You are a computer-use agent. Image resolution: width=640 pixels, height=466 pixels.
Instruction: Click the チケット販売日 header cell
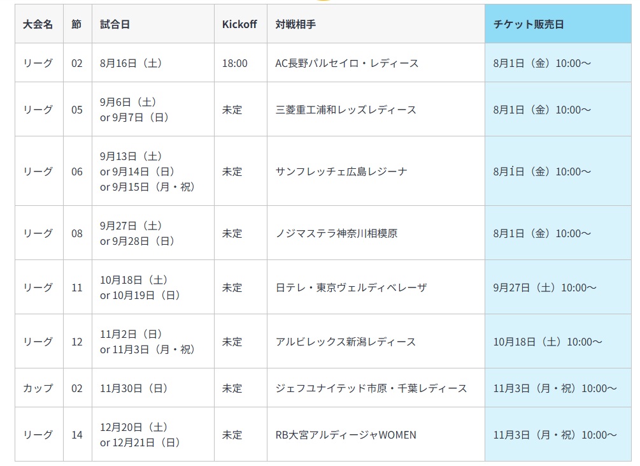(529, 24)
